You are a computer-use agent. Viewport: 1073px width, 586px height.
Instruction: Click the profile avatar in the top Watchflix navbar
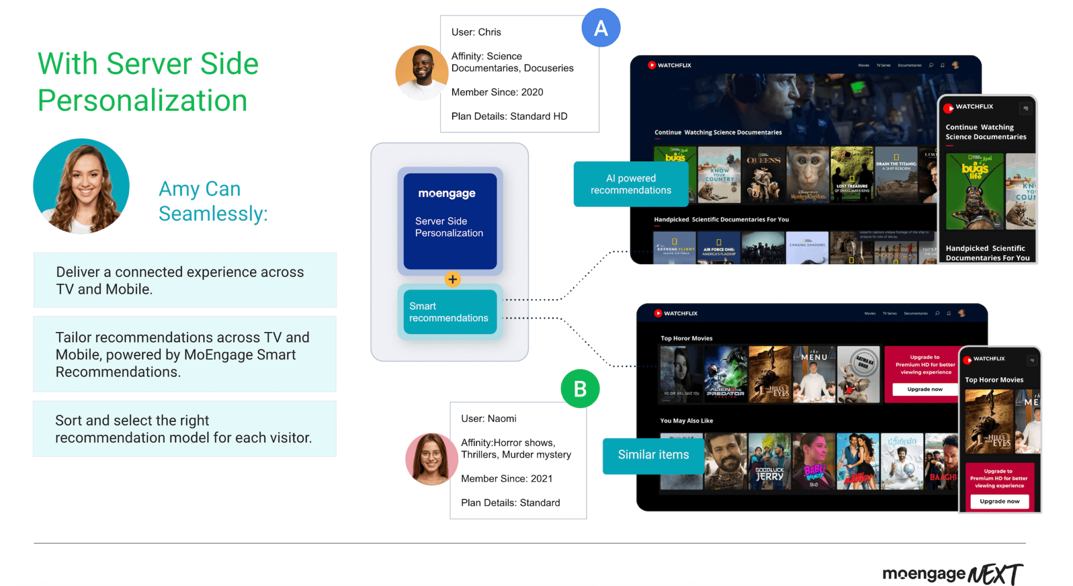pyautogui.click(x=956, y=65)
